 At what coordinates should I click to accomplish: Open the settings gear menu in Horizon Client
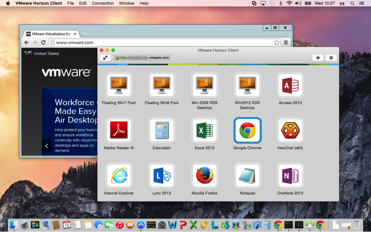[x=331, y=57]
